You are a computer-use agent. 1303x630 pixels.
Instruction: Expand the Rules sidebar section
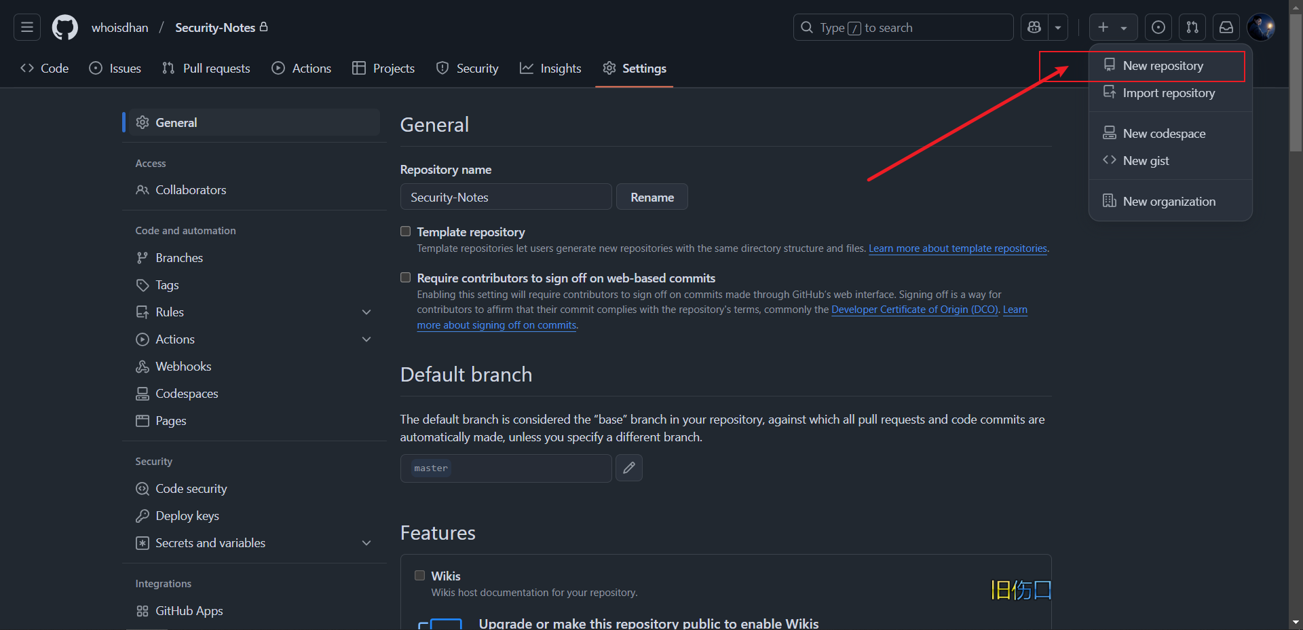pos(366,312)
